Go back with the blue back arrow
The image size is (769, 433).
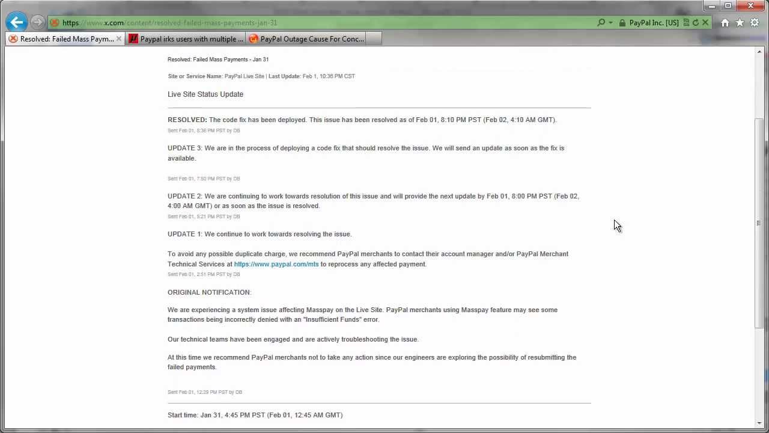[x=17, y=23]
